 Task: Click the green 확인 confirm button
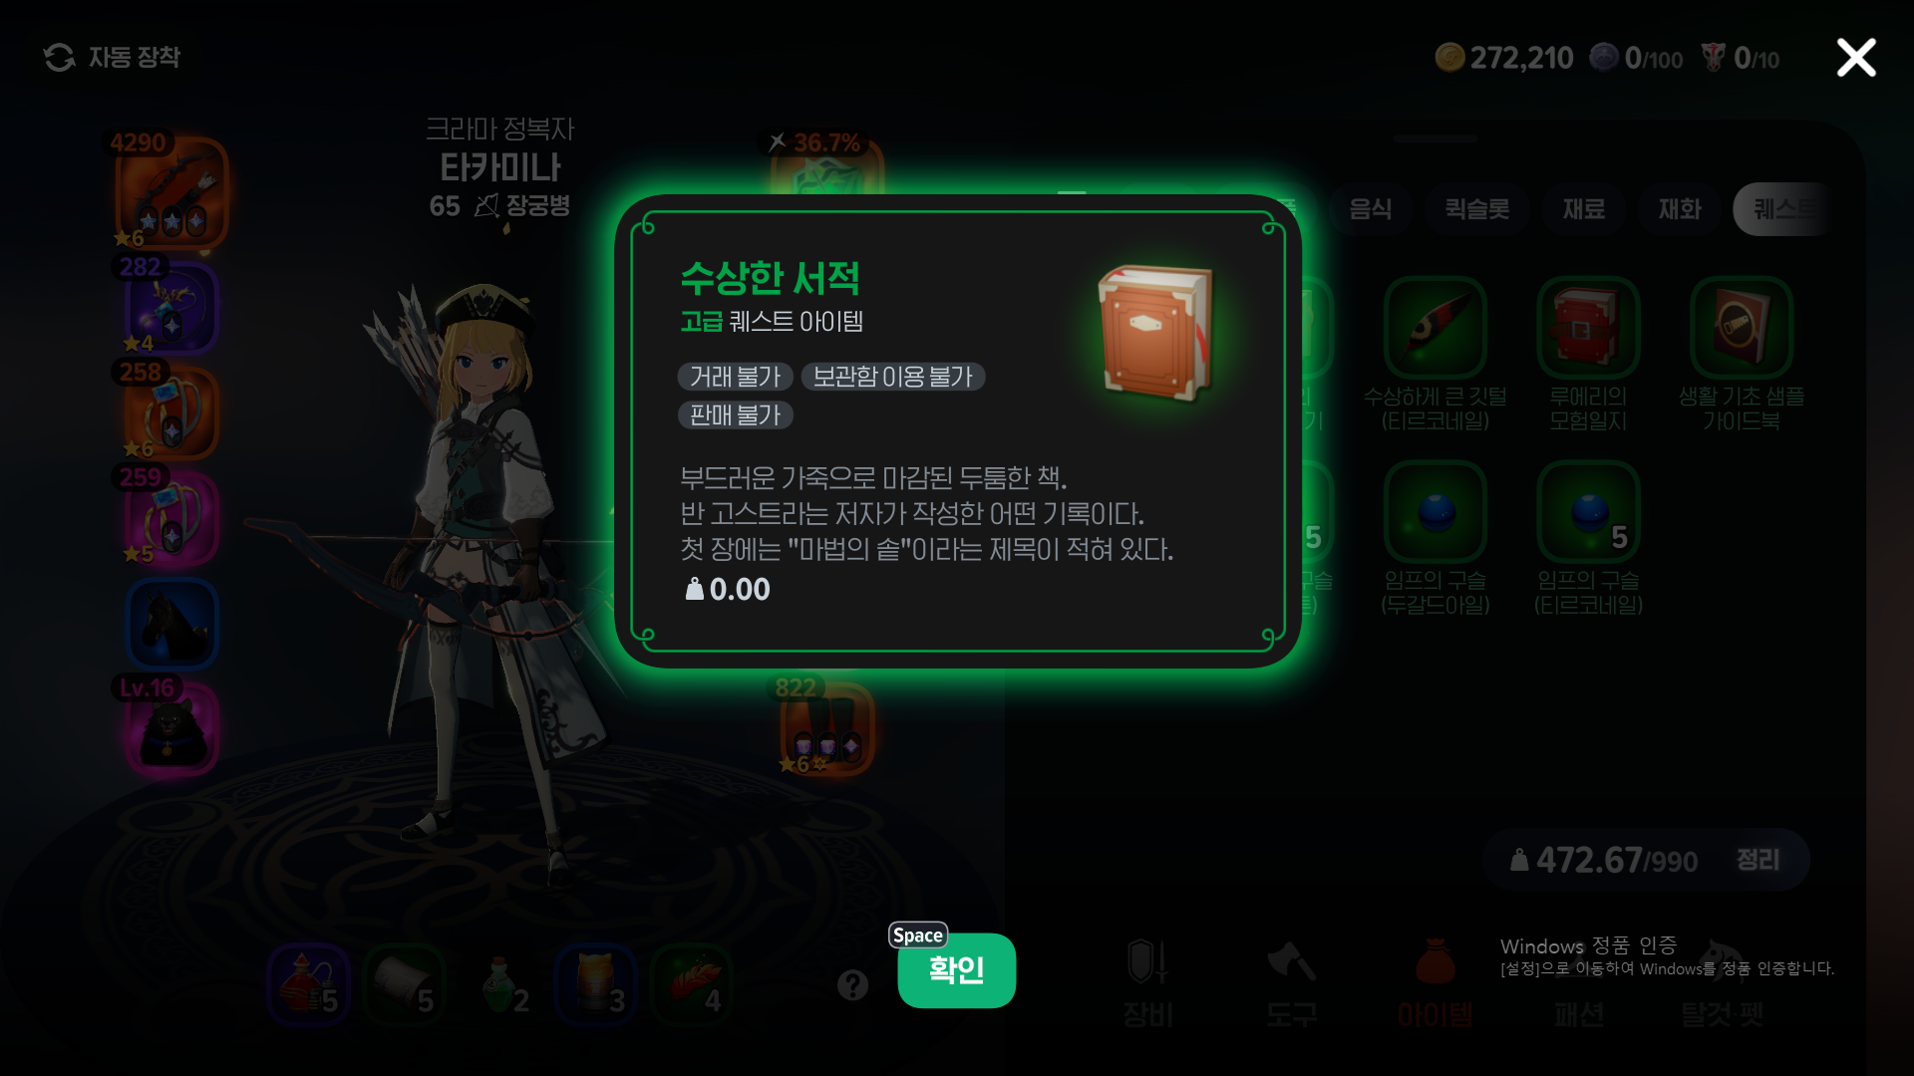(x=956, y=969)
